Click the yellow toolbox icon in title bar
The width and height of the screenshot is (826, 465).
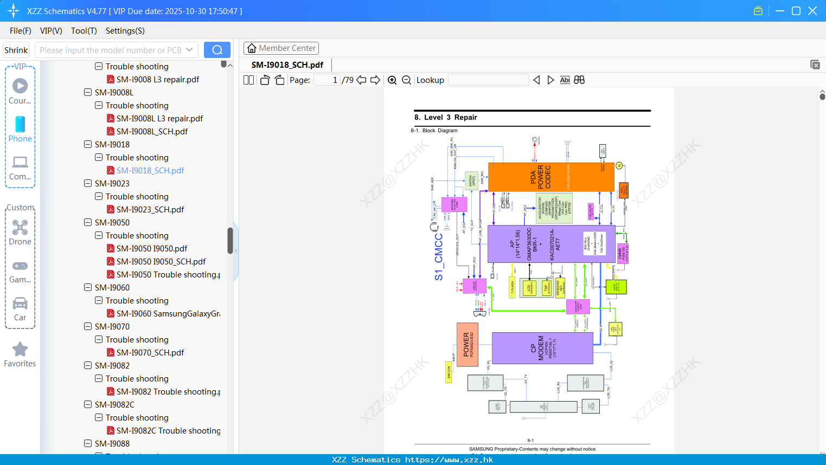(758, 11)
